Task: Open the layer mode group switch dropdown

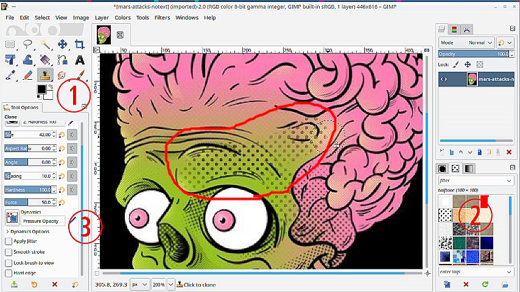Action: click(x=505, y=43)
